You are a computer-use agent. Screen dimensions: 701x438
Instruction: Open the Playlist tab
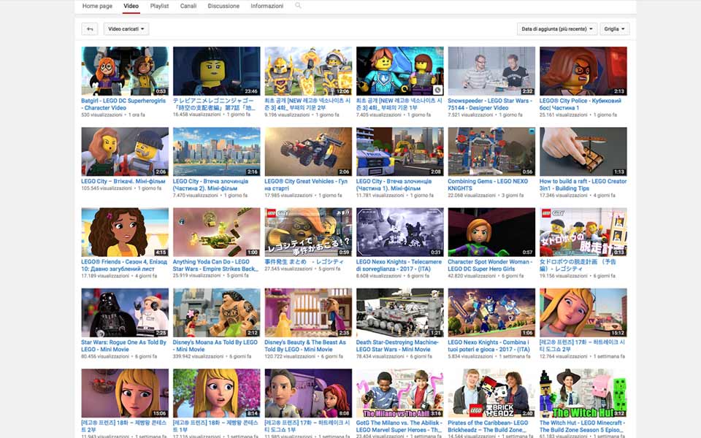tap(159, 6)
